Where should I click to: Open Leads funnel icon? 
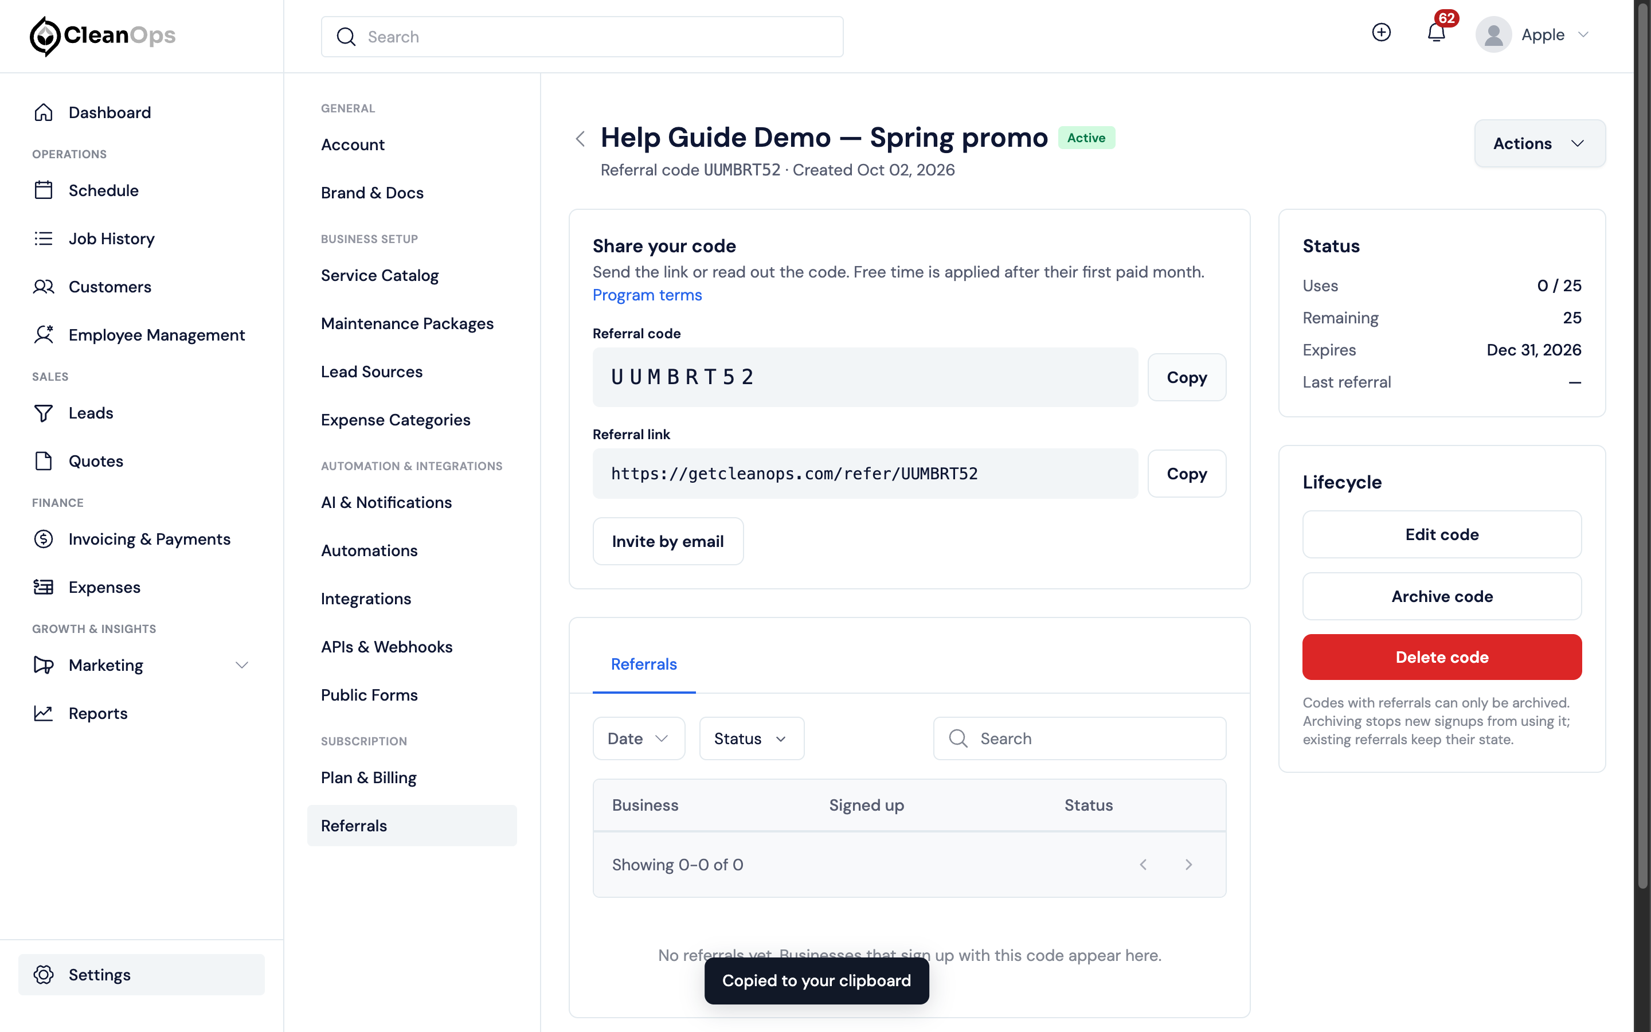44,413
